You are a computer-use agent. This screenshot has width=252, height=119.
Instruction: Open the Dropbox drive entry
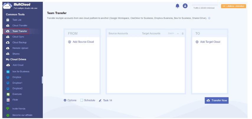17,77
